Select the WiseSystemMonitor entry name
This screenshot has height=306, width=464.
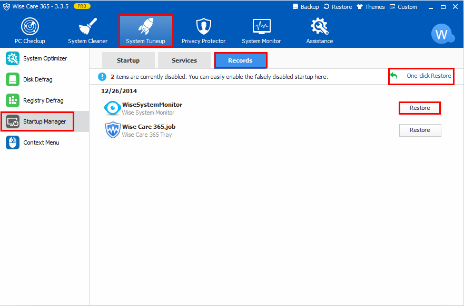[152, 105]
